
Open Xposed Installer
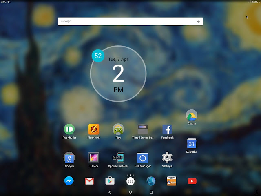click(x=118, y=158)
